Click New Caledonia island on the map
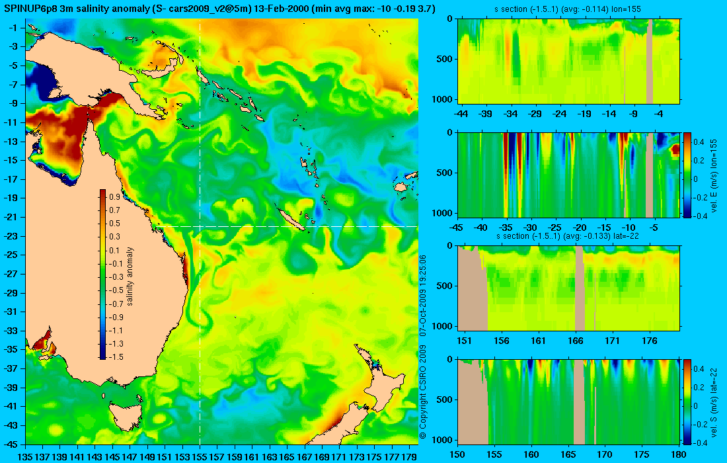 tap(291, 219)
